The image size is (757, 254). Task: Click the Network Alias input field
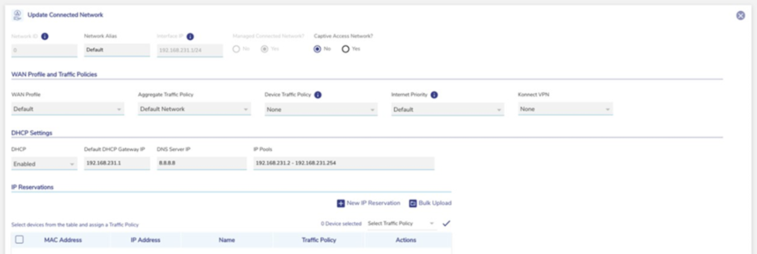click(117, 50)
